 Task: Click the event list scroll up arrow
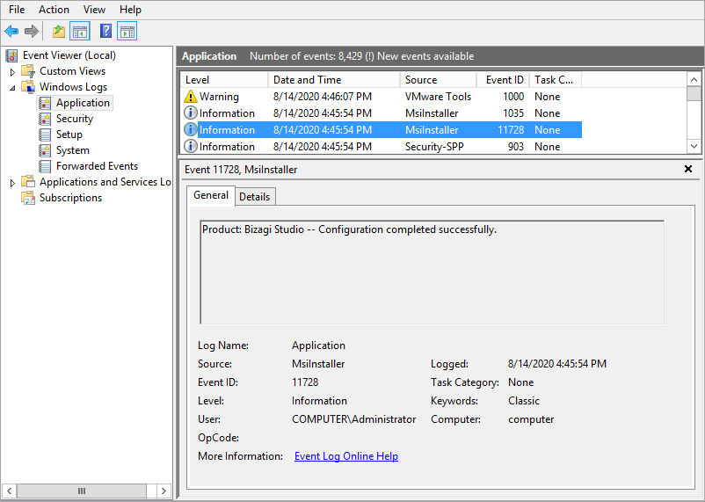coord(694,80)
